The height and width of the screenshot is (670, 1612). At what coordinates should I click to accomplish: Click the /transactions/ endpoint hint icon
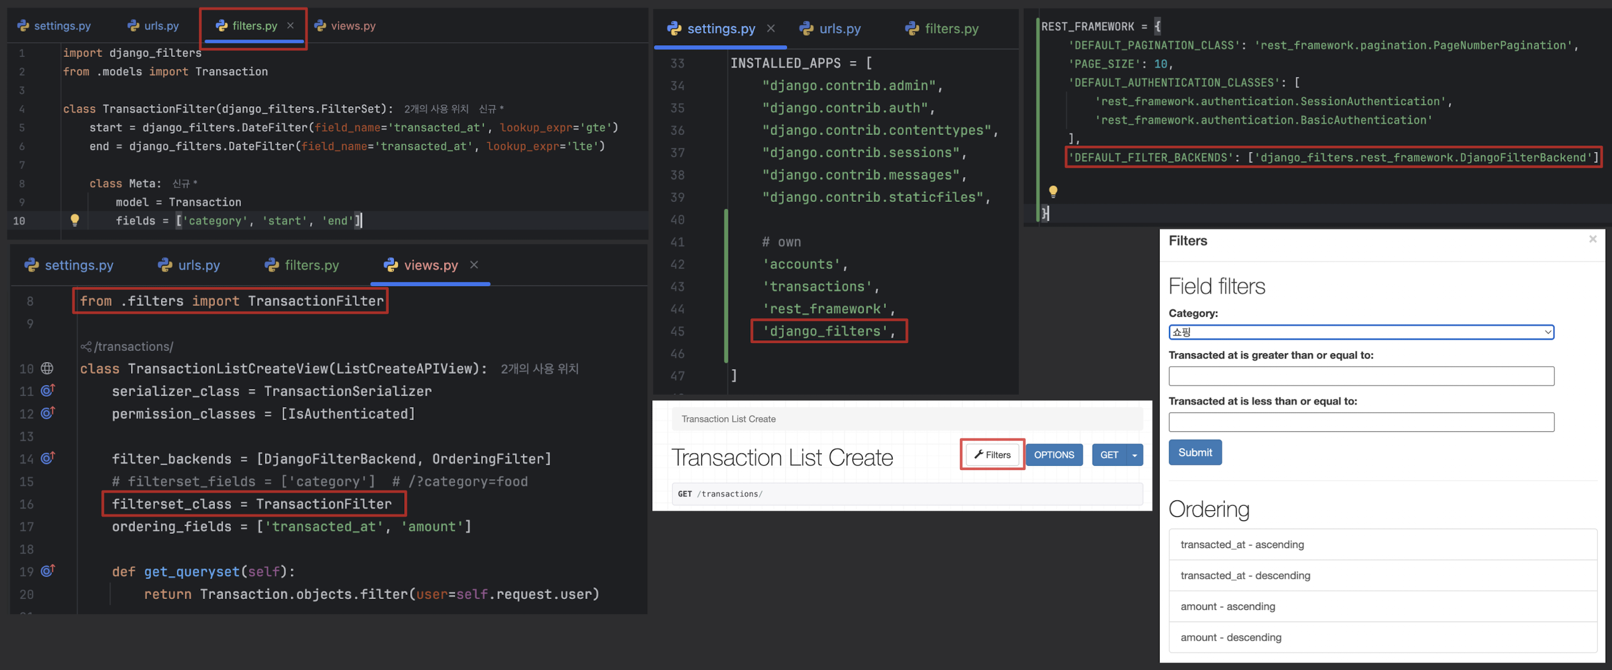click(86, 346)
